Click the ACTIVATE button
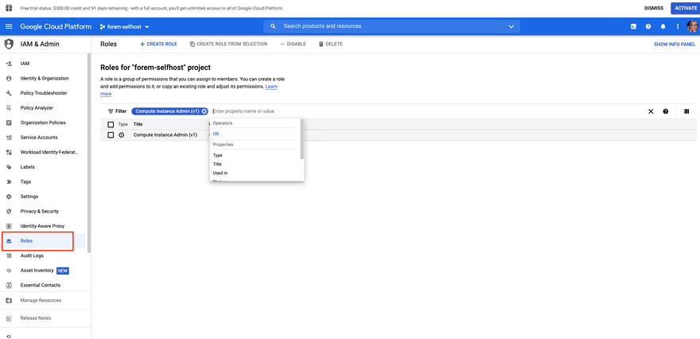Screen dimensions: 700x339 (x=685, y=8)
